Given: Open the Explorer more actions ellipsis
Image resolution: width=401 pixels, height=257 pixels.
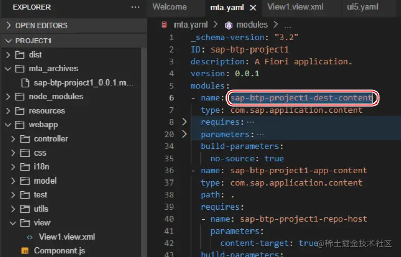Looking at the screenshot, I should click(x=135, y=7).
